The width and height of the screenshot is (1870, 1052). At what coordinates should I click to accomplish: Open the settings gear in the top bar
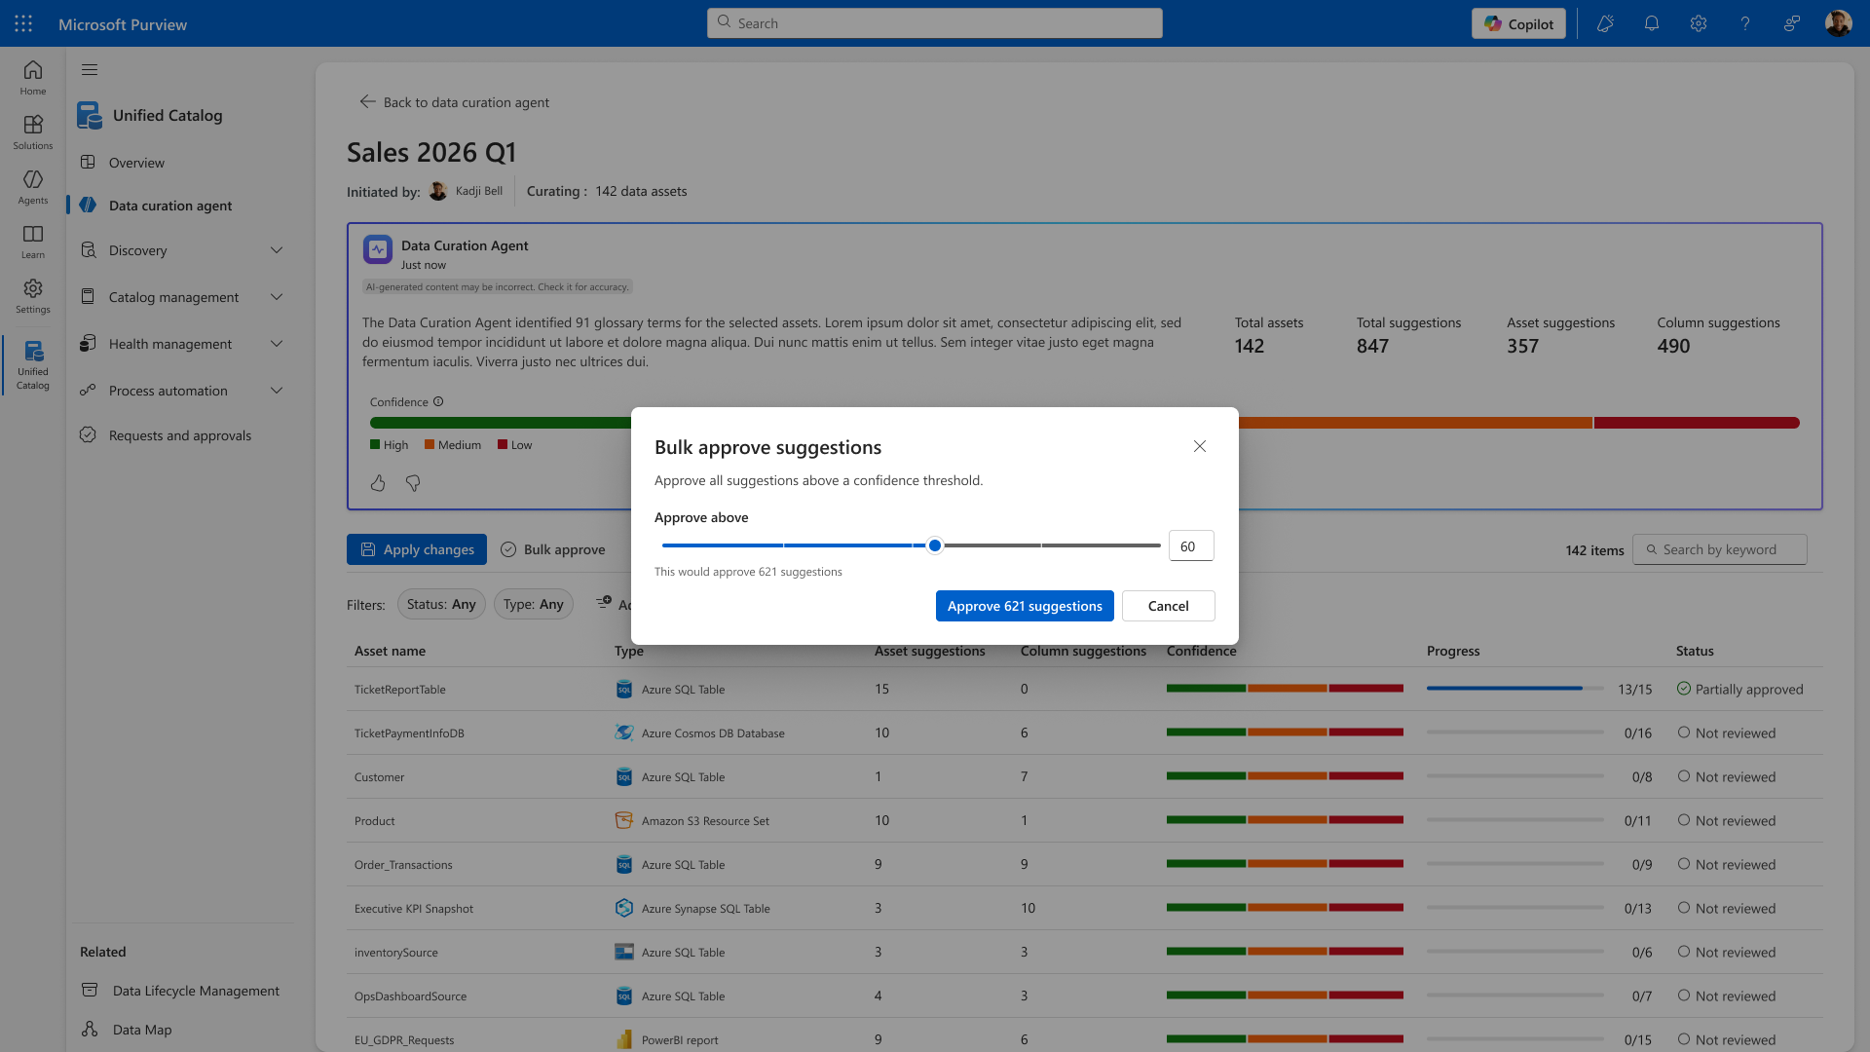tap(1699, 23)
